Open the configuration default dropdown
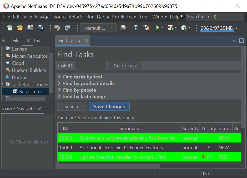Image resolution: width=247 pixels, height=178 pixels. coord(98,28)
